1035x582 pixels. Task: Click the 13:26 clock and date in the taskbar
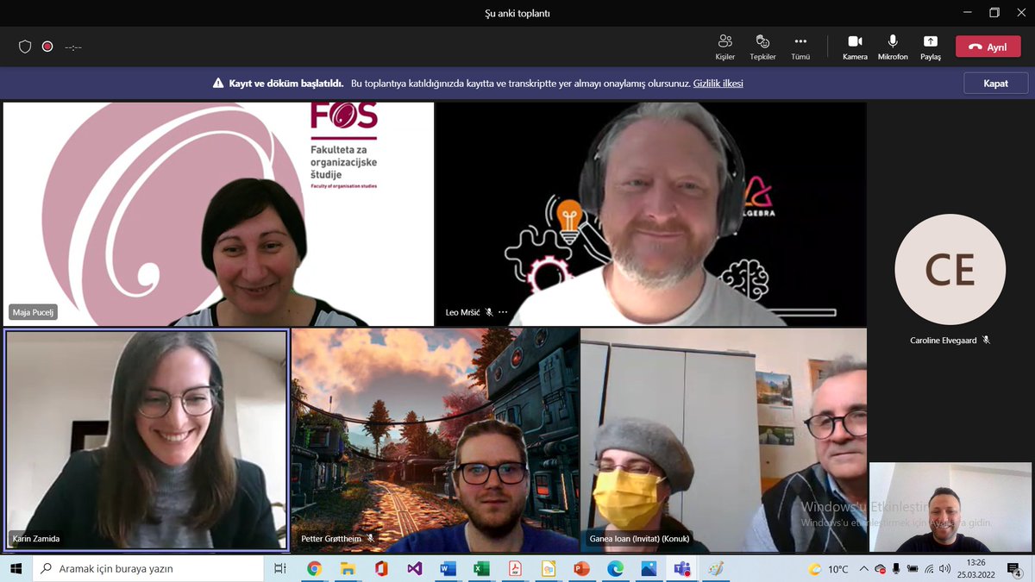tap(976, 569)
